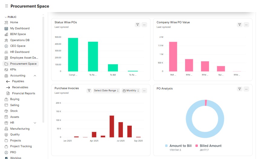Viewport: 258px width, 159px height.
Task: Toggle Amount to Bill legend entry
Action: point(178,146)
